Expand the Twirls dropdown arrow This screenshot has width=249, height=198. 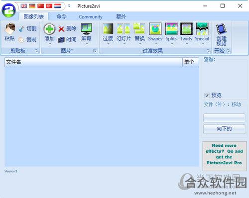187,44
